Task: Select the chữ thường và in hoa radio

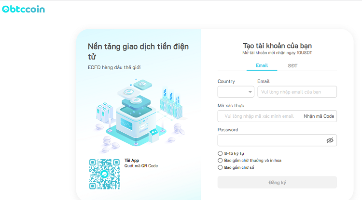Action: (x=221, y=161)
